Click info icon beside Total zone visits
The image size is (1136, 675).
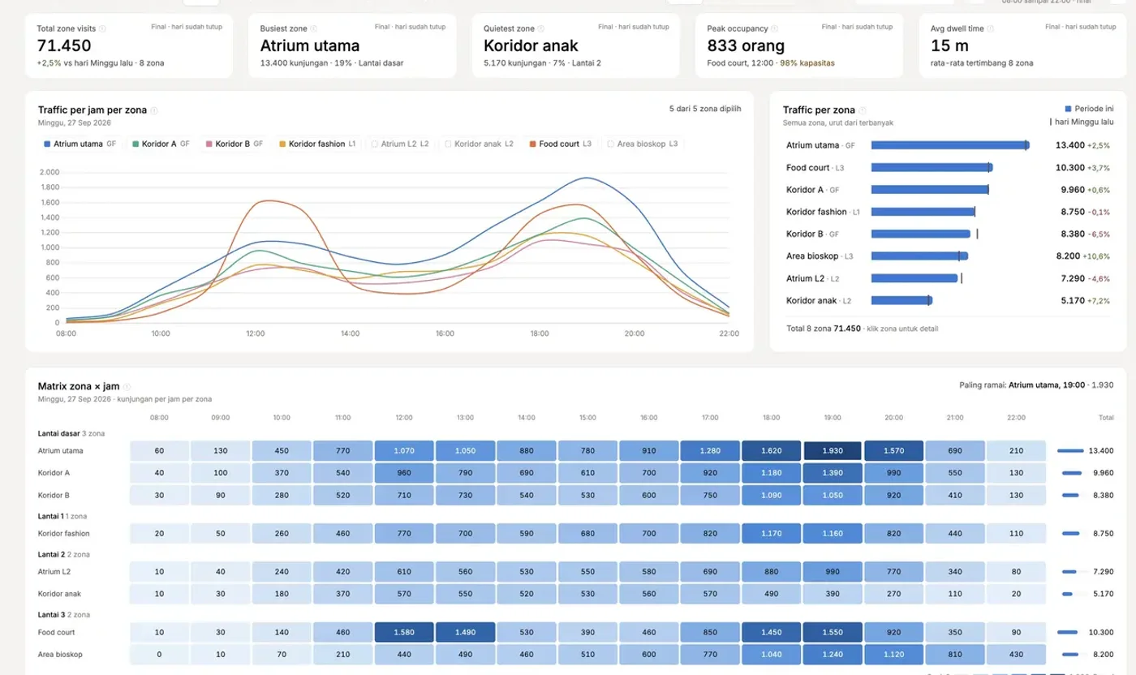pyautogui.click(x=102, y=28)
